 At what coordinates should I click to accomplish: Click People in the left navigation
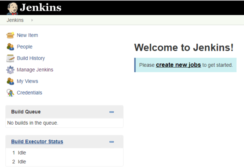[x=25, y=47]
